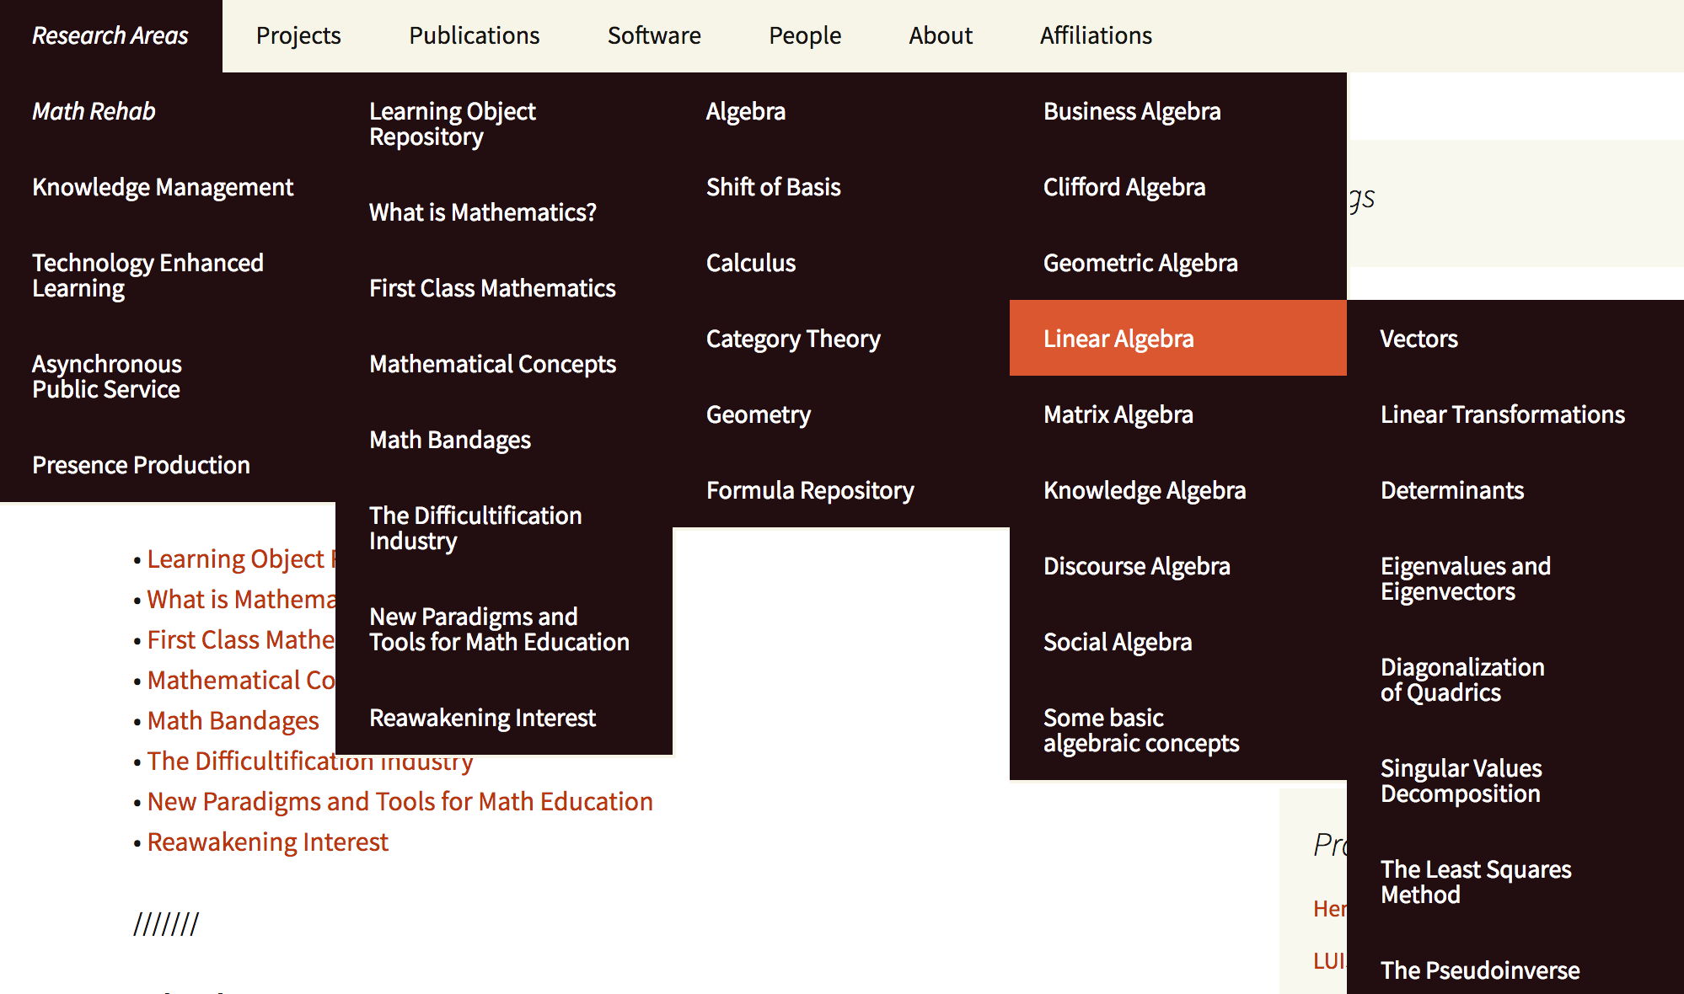Screen dimensions: 1684x994
Task: Open Category Theory menu entry
Action: (793, 339)
